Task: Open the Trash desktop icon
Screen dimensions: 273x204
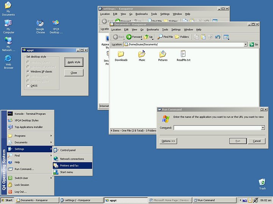Action: 262,182
